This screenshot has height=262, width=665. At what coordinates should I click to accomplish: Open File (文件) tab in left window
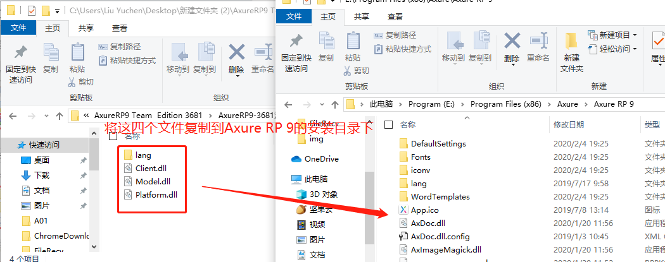click(x=18, y=28)
